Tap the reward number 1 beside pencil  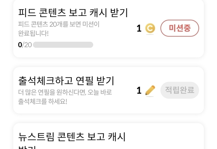click(x=139, y=90)
